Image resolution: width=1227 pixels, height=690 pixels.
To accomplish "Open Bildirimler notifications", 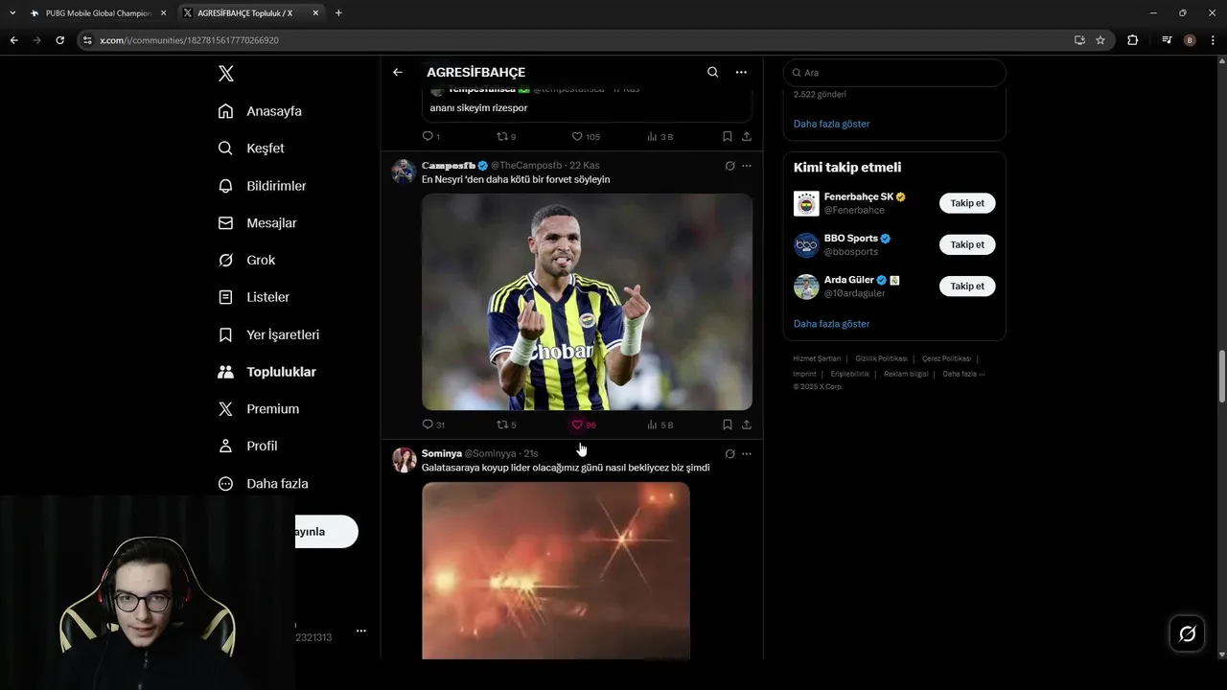I will point(262,186).
